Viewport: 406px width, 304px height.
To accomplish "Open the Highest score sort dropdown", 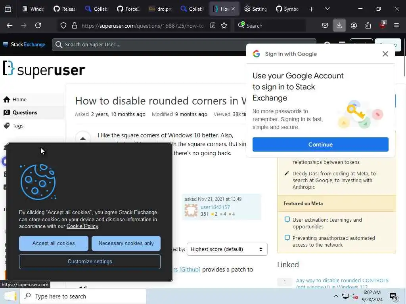I will [x=227, y=249].
